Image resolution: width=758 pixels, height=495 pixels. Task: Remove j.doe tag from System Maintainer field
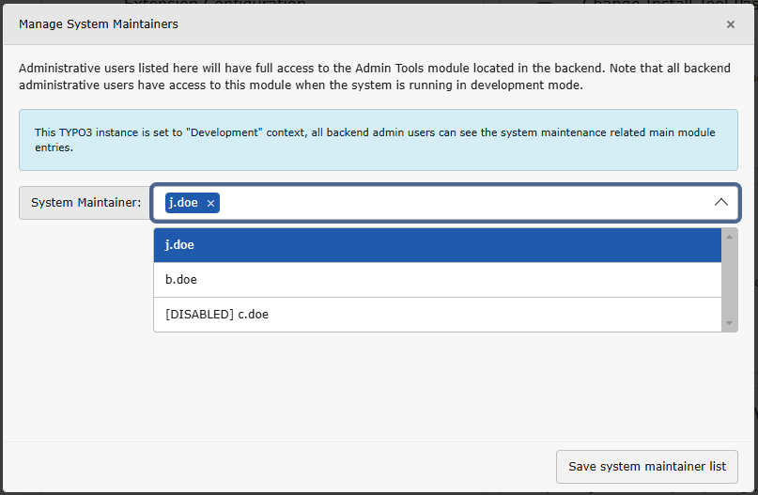[x=210, y=204]
